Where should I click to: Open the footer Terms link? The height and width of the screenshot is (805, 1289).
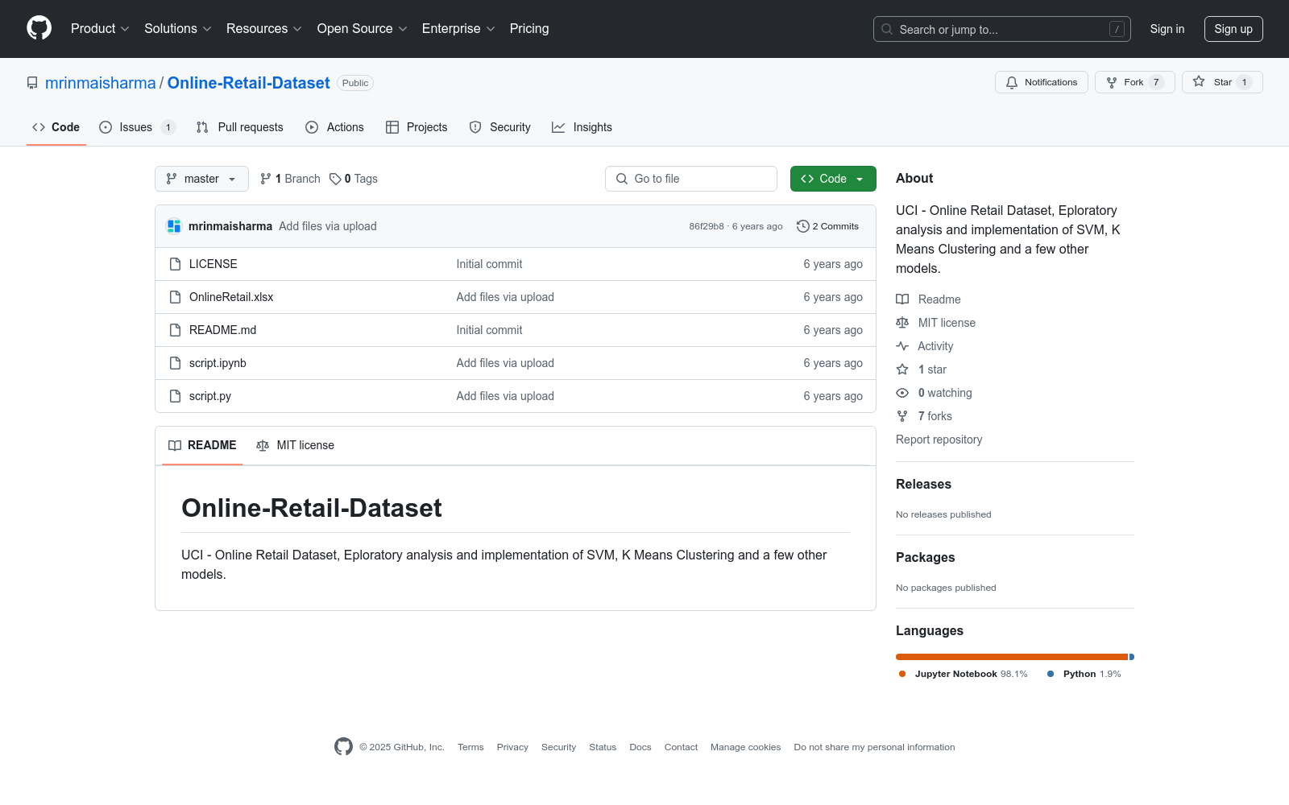click(x=470, y=747)
